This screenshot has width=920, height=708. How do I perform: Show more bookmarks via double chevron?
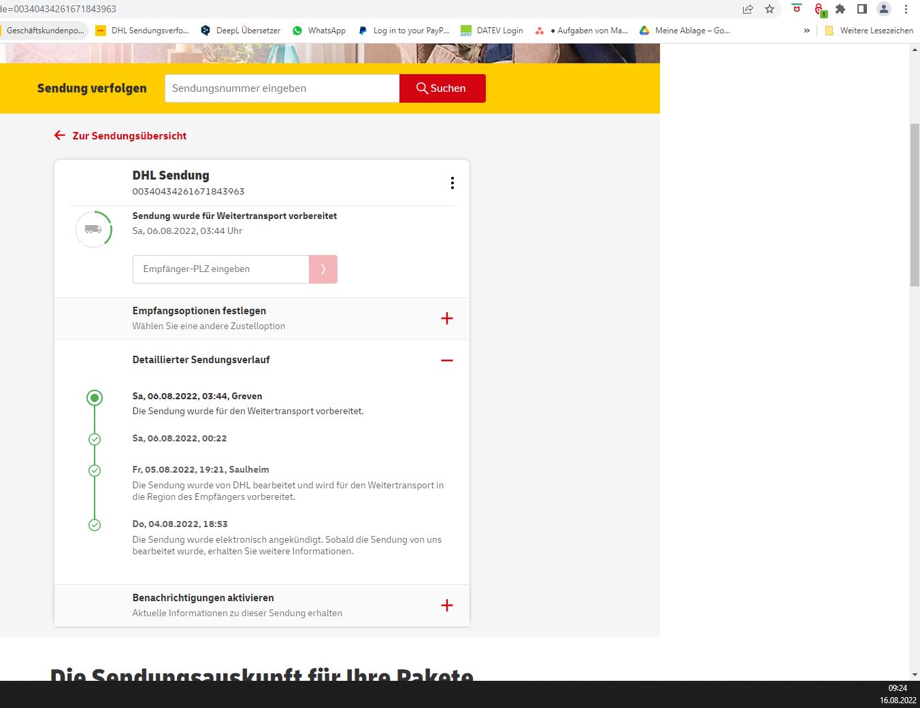pyautogui.click(x=807, y=31)
